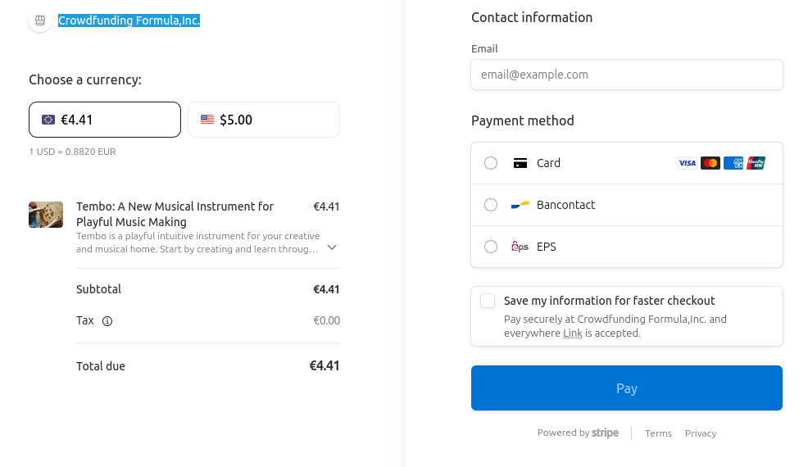Click the Mastercard logo

point(710,163)
